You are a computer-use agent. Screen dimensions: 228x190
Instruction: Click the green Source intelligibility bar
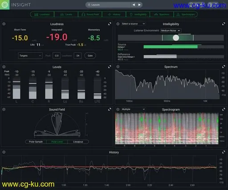coord(171,47)
